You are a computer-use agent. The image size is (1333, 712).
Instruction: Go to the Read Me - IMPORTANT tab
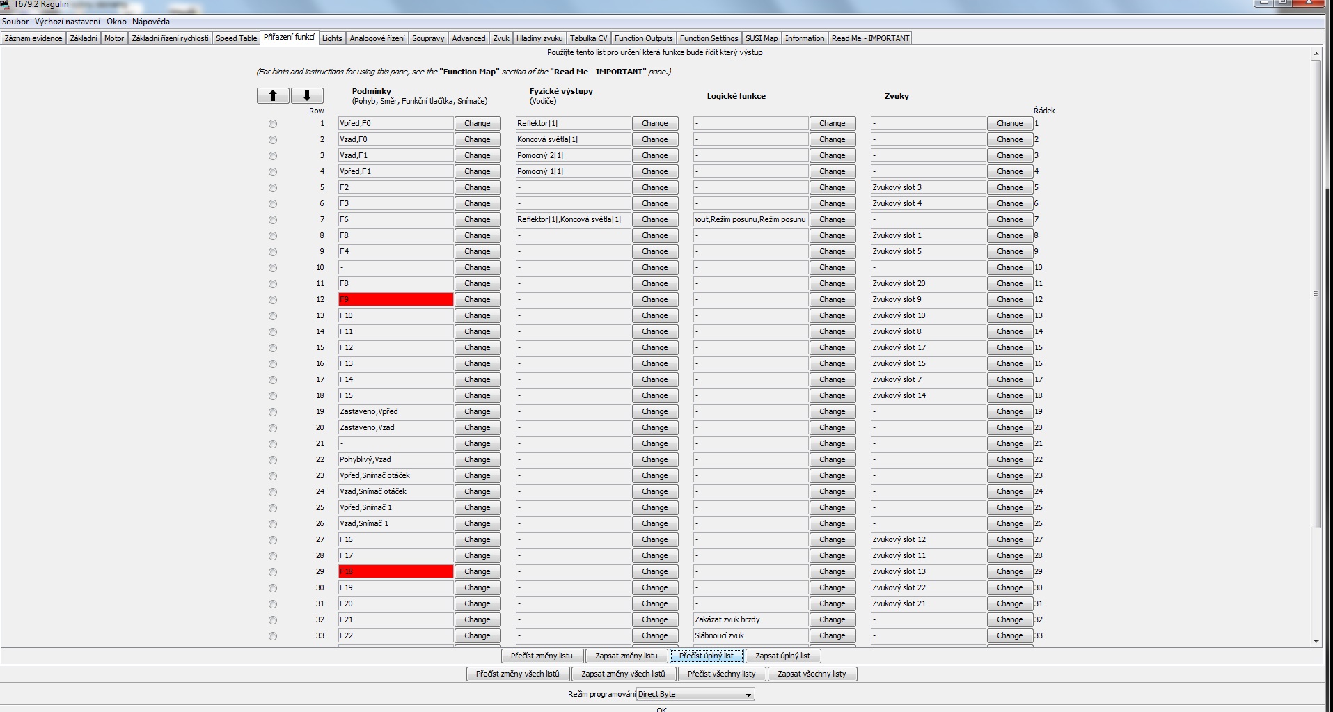tap(870, 38)
